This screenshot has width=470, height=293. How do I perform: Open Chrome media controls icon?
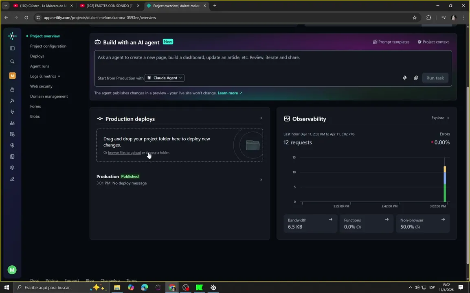point(444,17)
